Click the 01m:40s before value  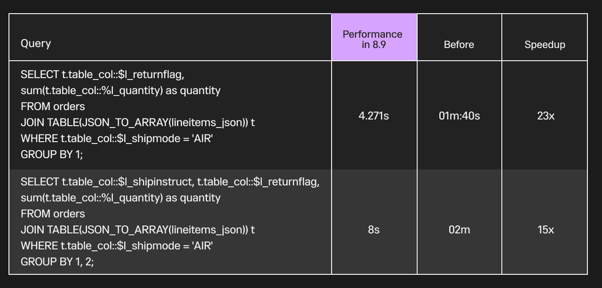tap(459, 116)
